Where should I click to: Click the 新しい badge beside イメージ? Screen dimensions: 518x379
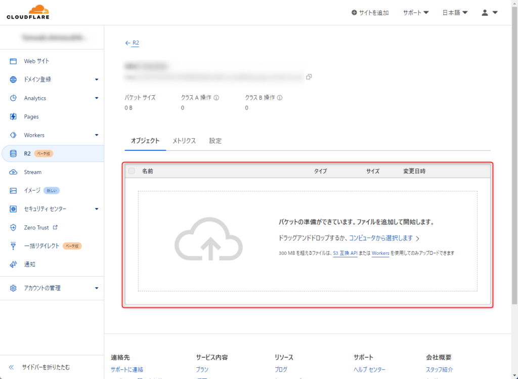52,191
